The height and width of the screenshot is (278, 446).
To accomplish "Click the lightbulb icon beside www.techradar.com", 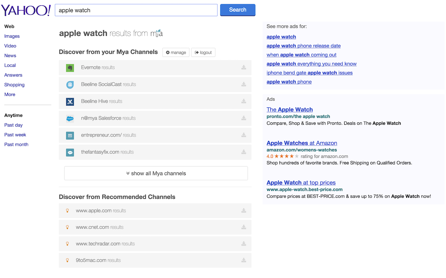I will 68,244.
